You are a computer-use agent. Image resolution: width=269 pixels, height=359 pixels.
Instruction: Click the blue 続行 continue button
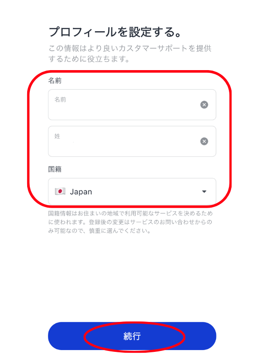pos(132,336)
